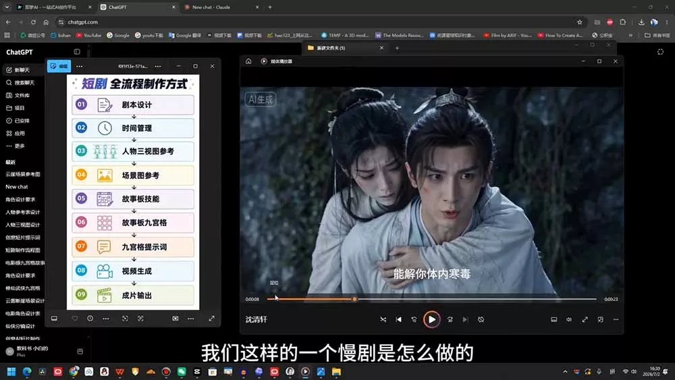Collapse the ChatGPT sidebar
The height and width of the screenshot is (380, 675).
point(77,52)
